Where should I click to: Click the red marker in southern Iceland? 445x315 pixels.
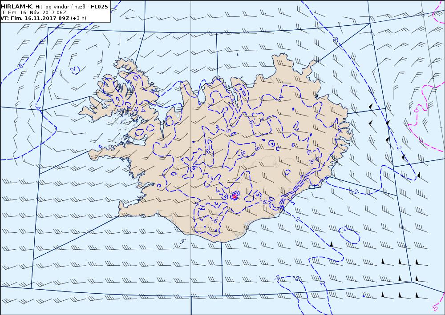click(235, 196)
